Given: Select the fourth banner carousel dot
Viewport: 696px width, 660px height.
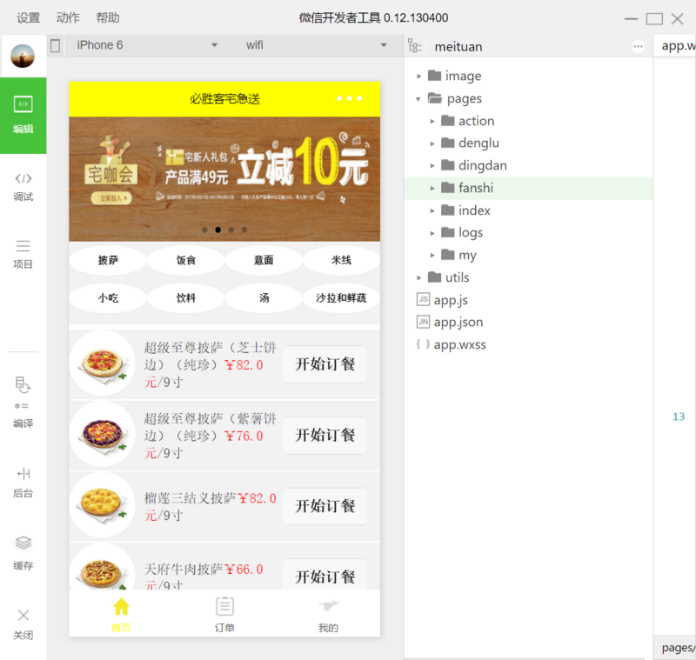Looking at the screenshot, I should click(x=244, y=230).
